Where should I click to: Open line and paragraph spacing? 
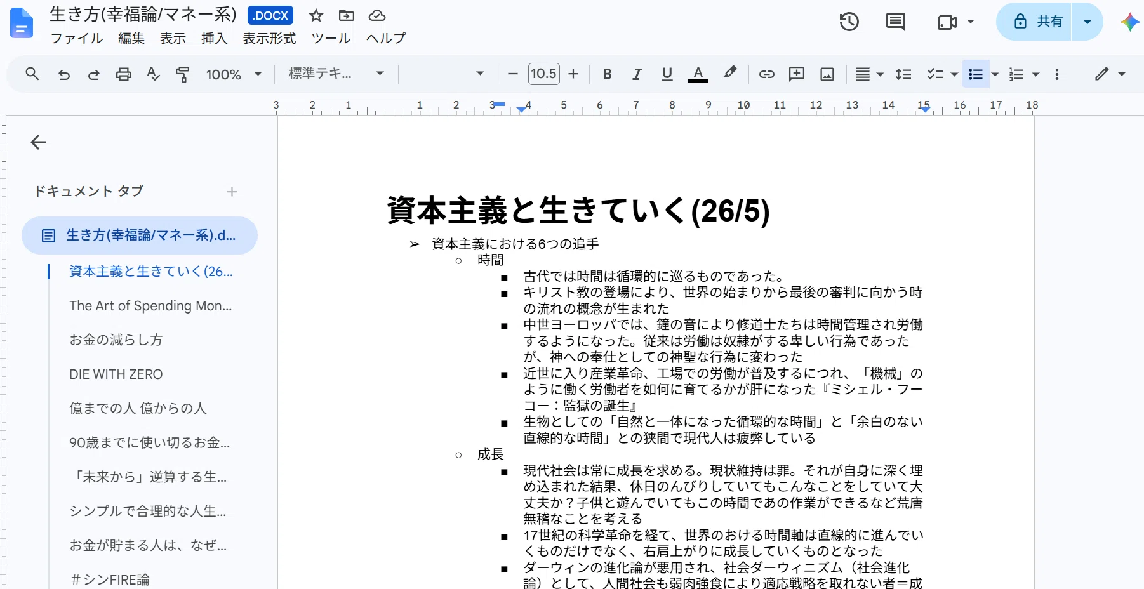click(903, 74)
